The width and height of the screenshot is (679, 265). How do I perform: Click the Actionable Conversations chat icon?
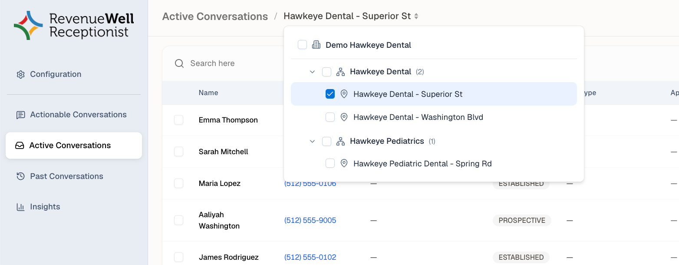click(20, 115)
